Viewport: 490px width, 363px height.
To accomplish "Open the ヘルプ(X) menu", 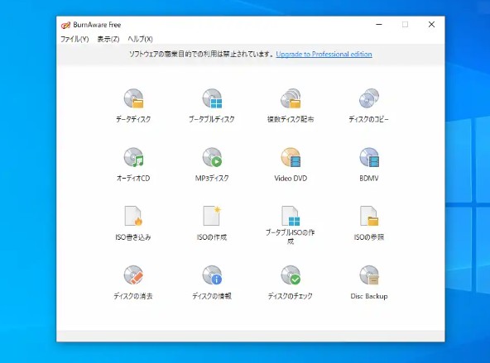I will [141, 39].
